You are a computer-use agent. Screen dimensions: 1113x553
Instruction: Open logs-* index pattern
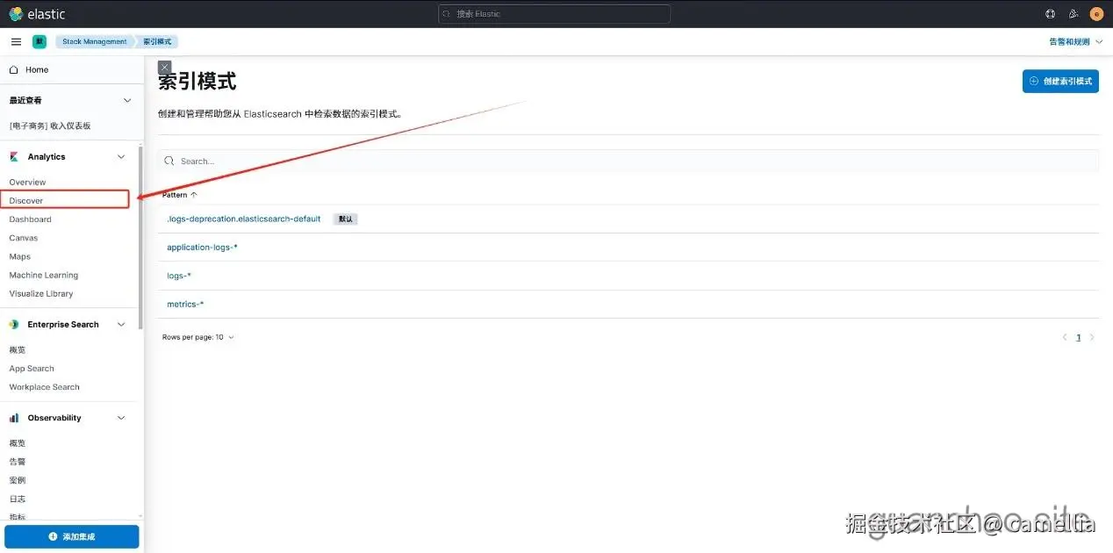(179, 276)
